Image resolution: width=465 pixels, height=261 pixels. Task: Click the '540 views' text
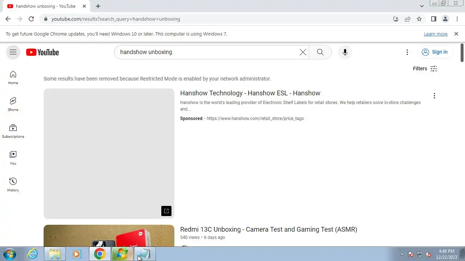190,237
